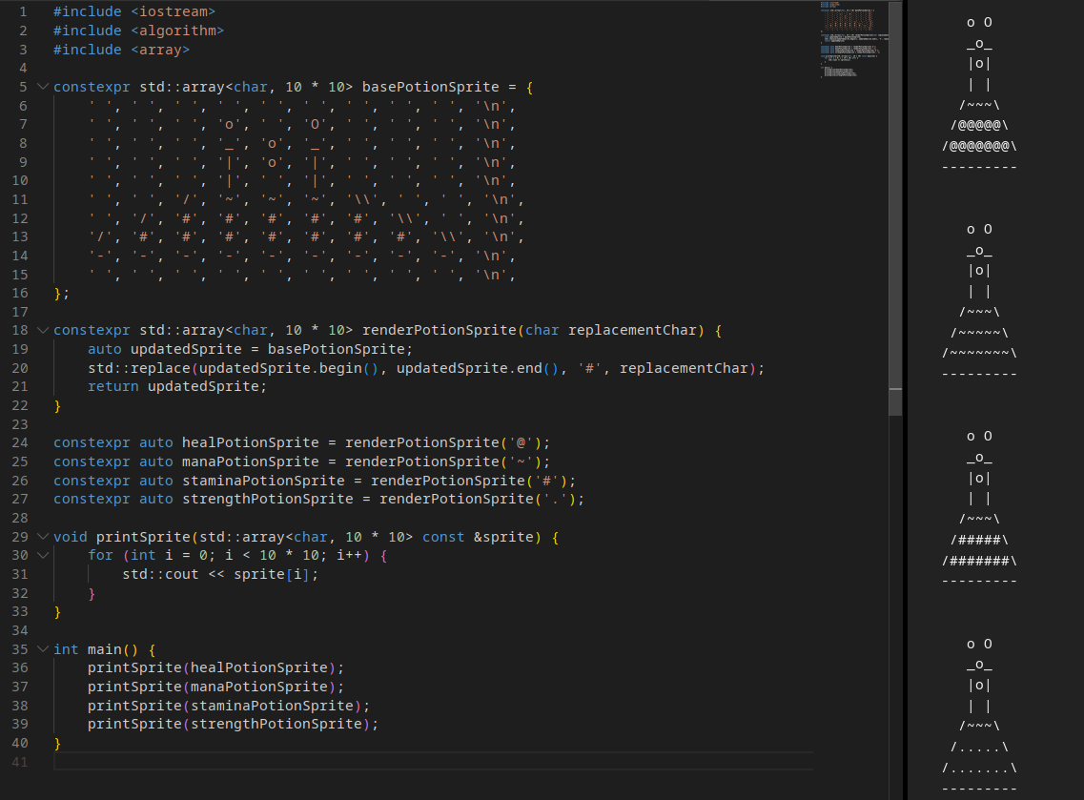
Task: Click the return updatedSprite statement
Action: [x=177, y=386]
